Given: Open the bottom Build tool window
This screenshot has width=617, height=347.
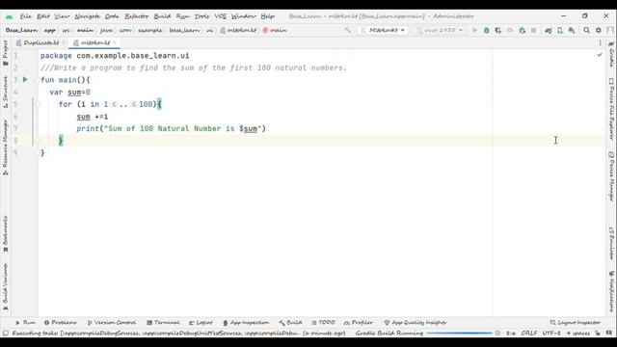Looking at the screenshot, I should (x=290, y=323).
